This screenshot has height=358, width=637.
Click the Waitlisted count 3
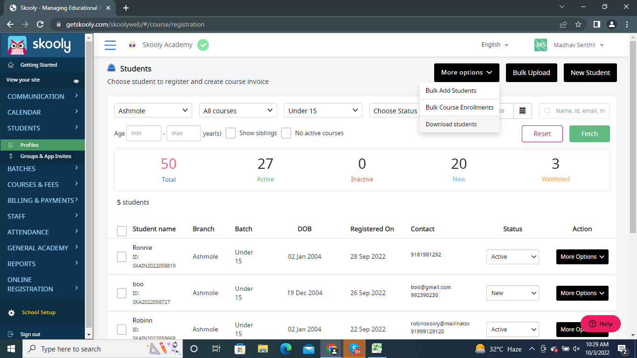pos(555,164)
